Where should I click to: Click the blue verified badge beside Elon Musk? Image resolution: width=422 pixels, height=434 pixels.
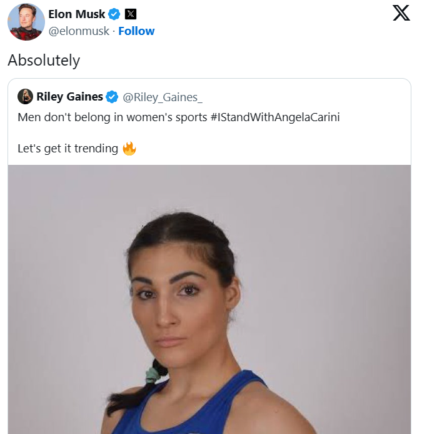point(114,14)
